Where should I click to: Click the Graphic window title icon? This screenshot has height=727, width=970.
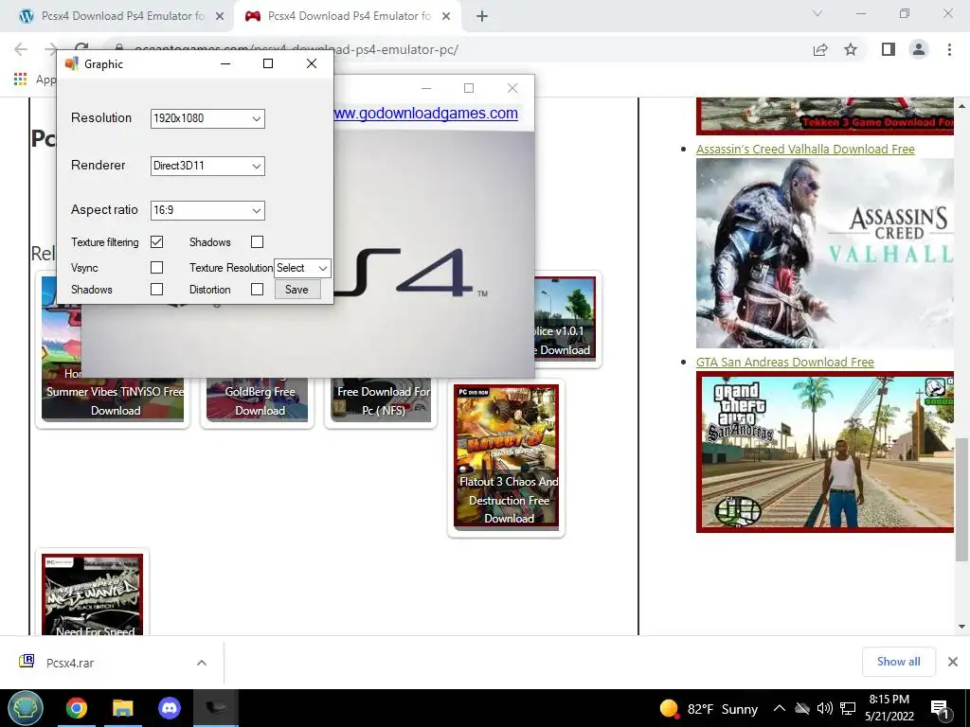coord(72,63)
